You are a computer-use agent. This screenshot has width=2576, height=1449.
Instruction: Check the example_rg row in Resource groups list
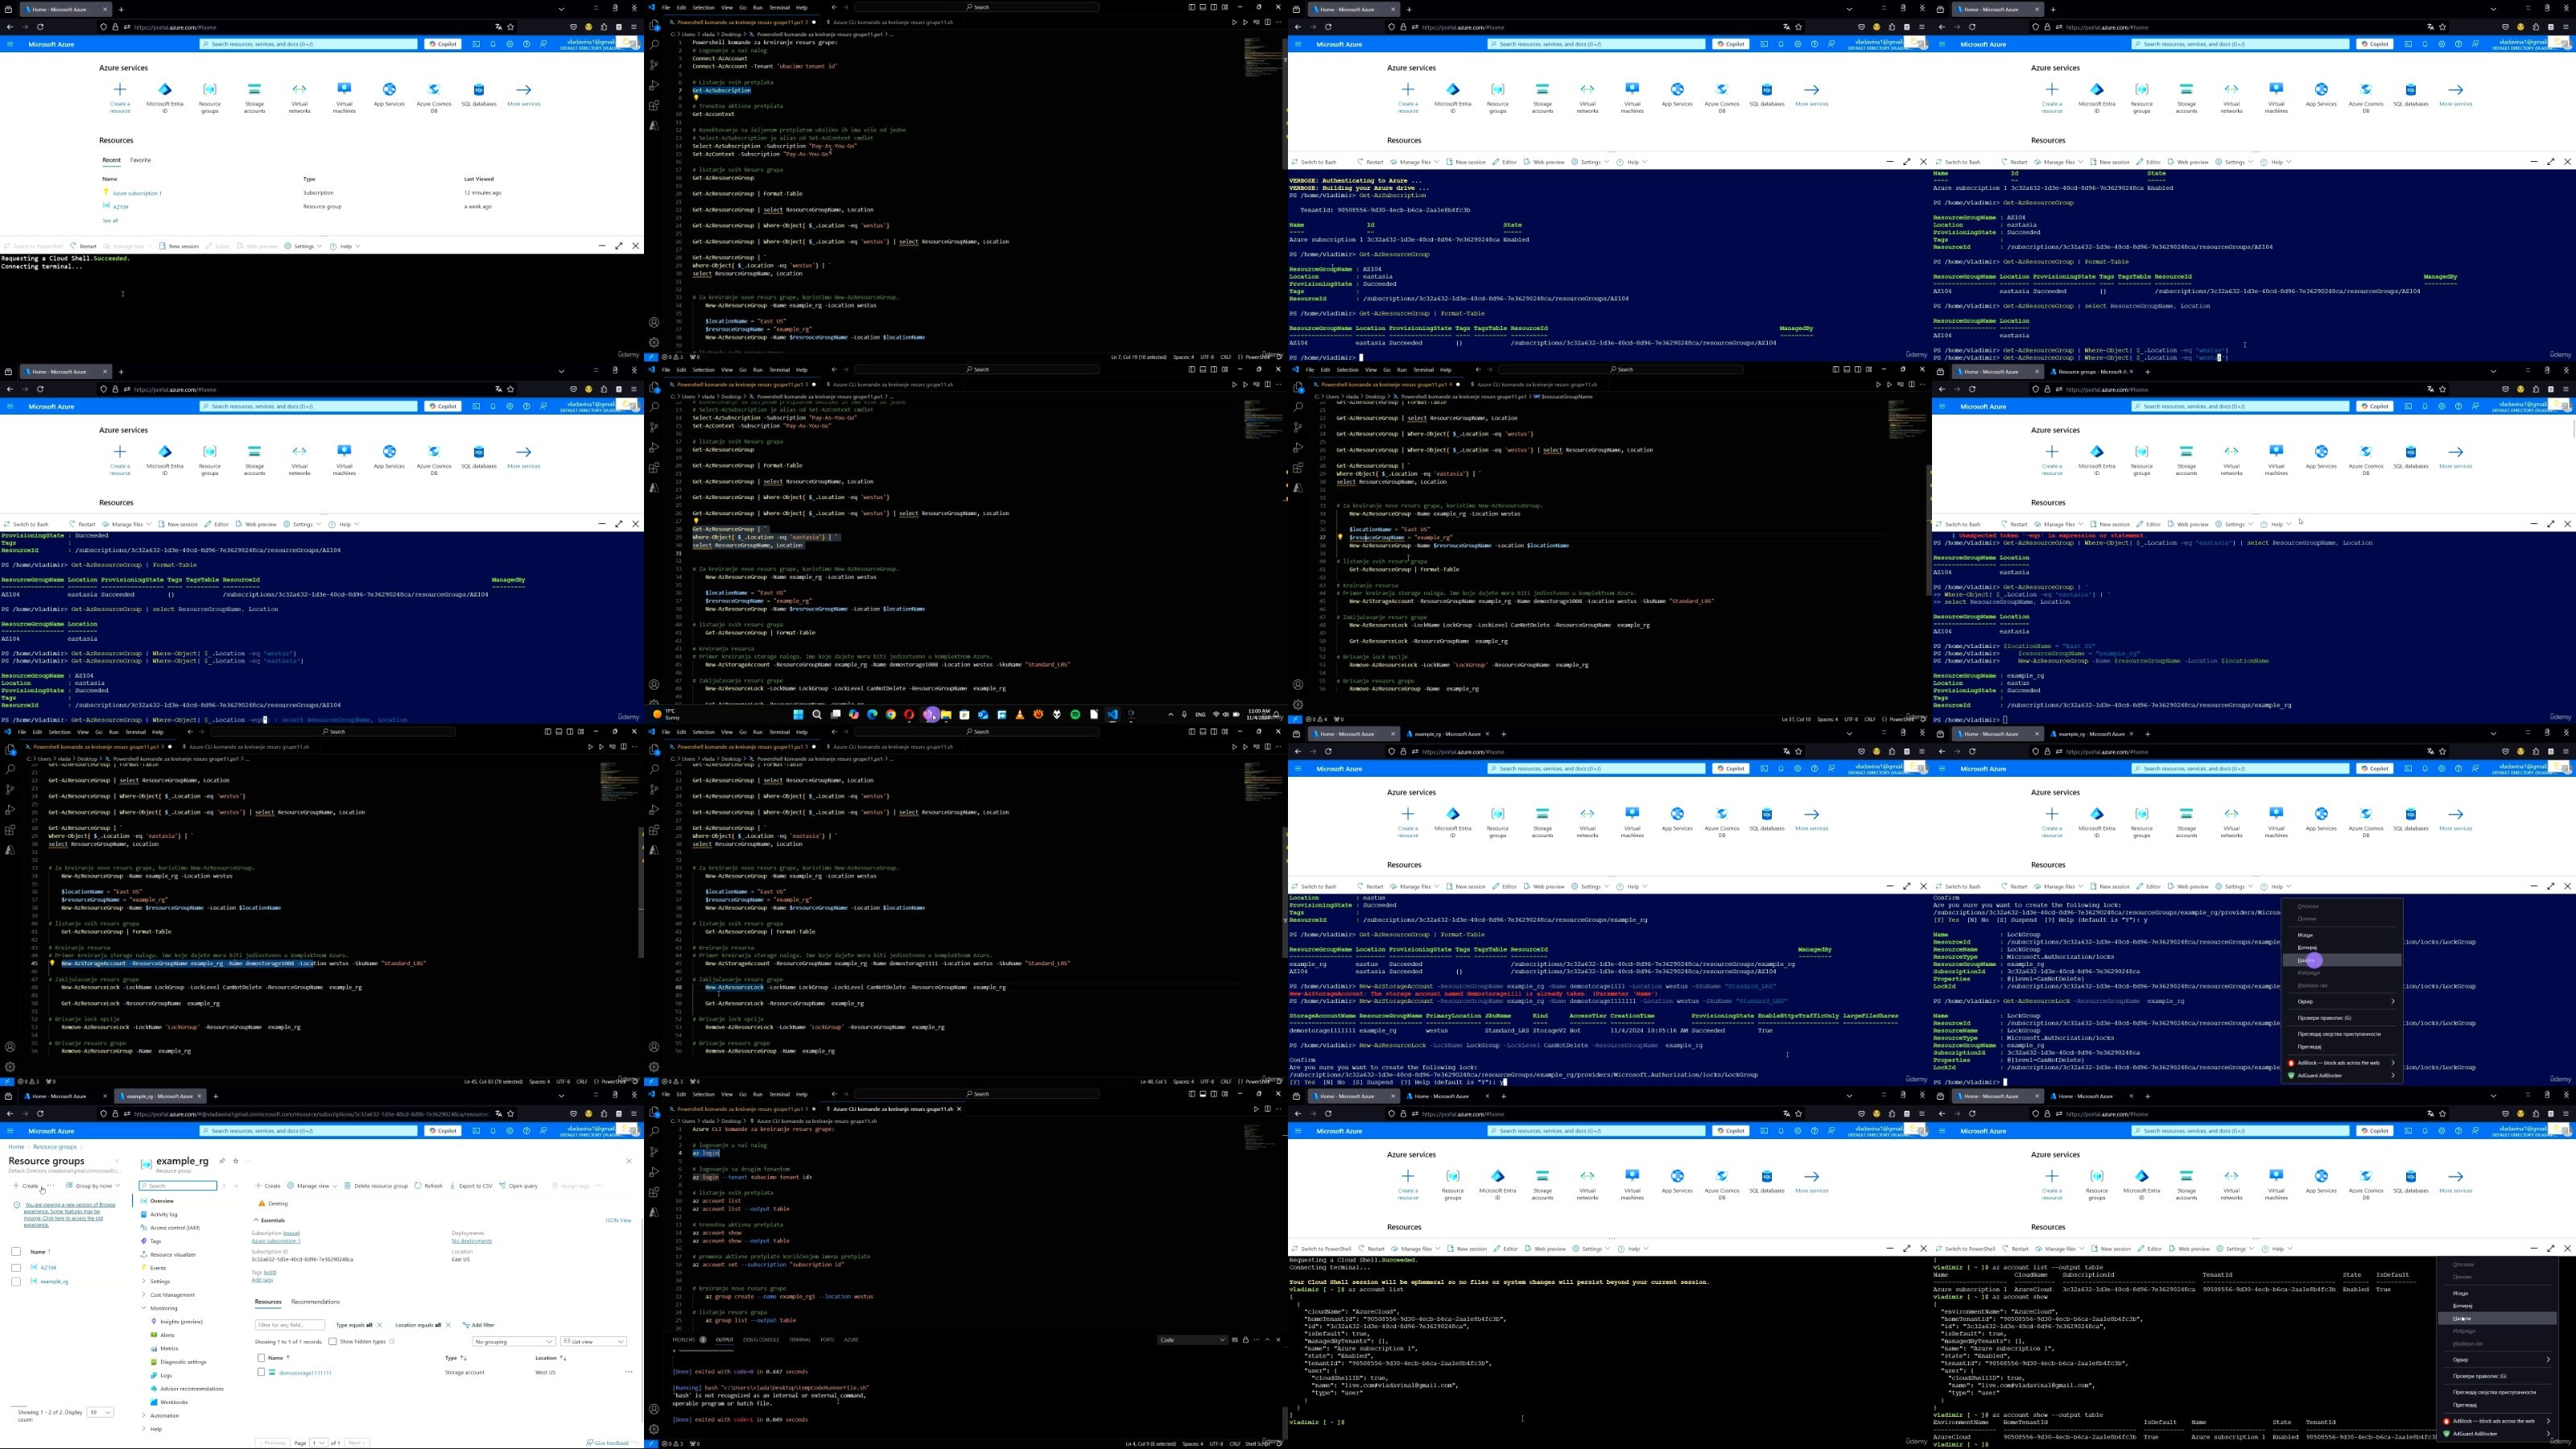pos(16,1281)
